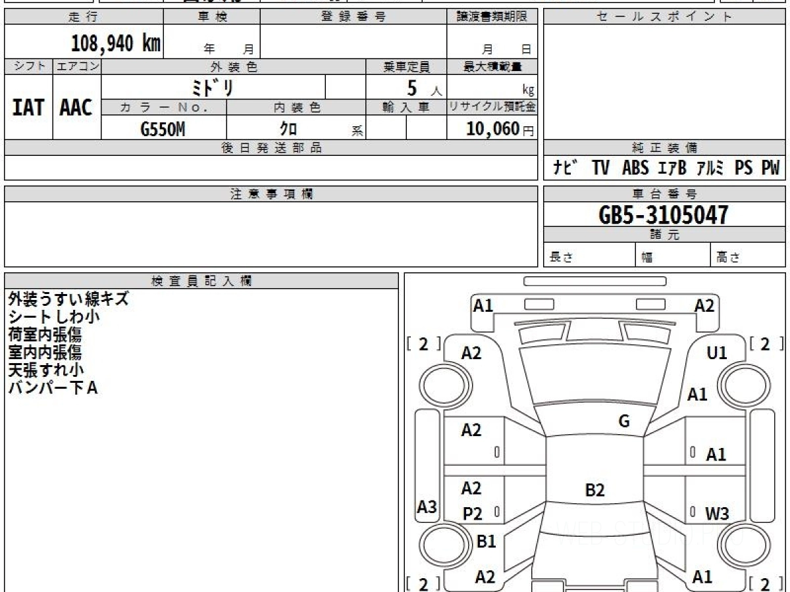790x592 pixels.
Task: Select the 登録番号 header cell
Action: click(353, 17)
